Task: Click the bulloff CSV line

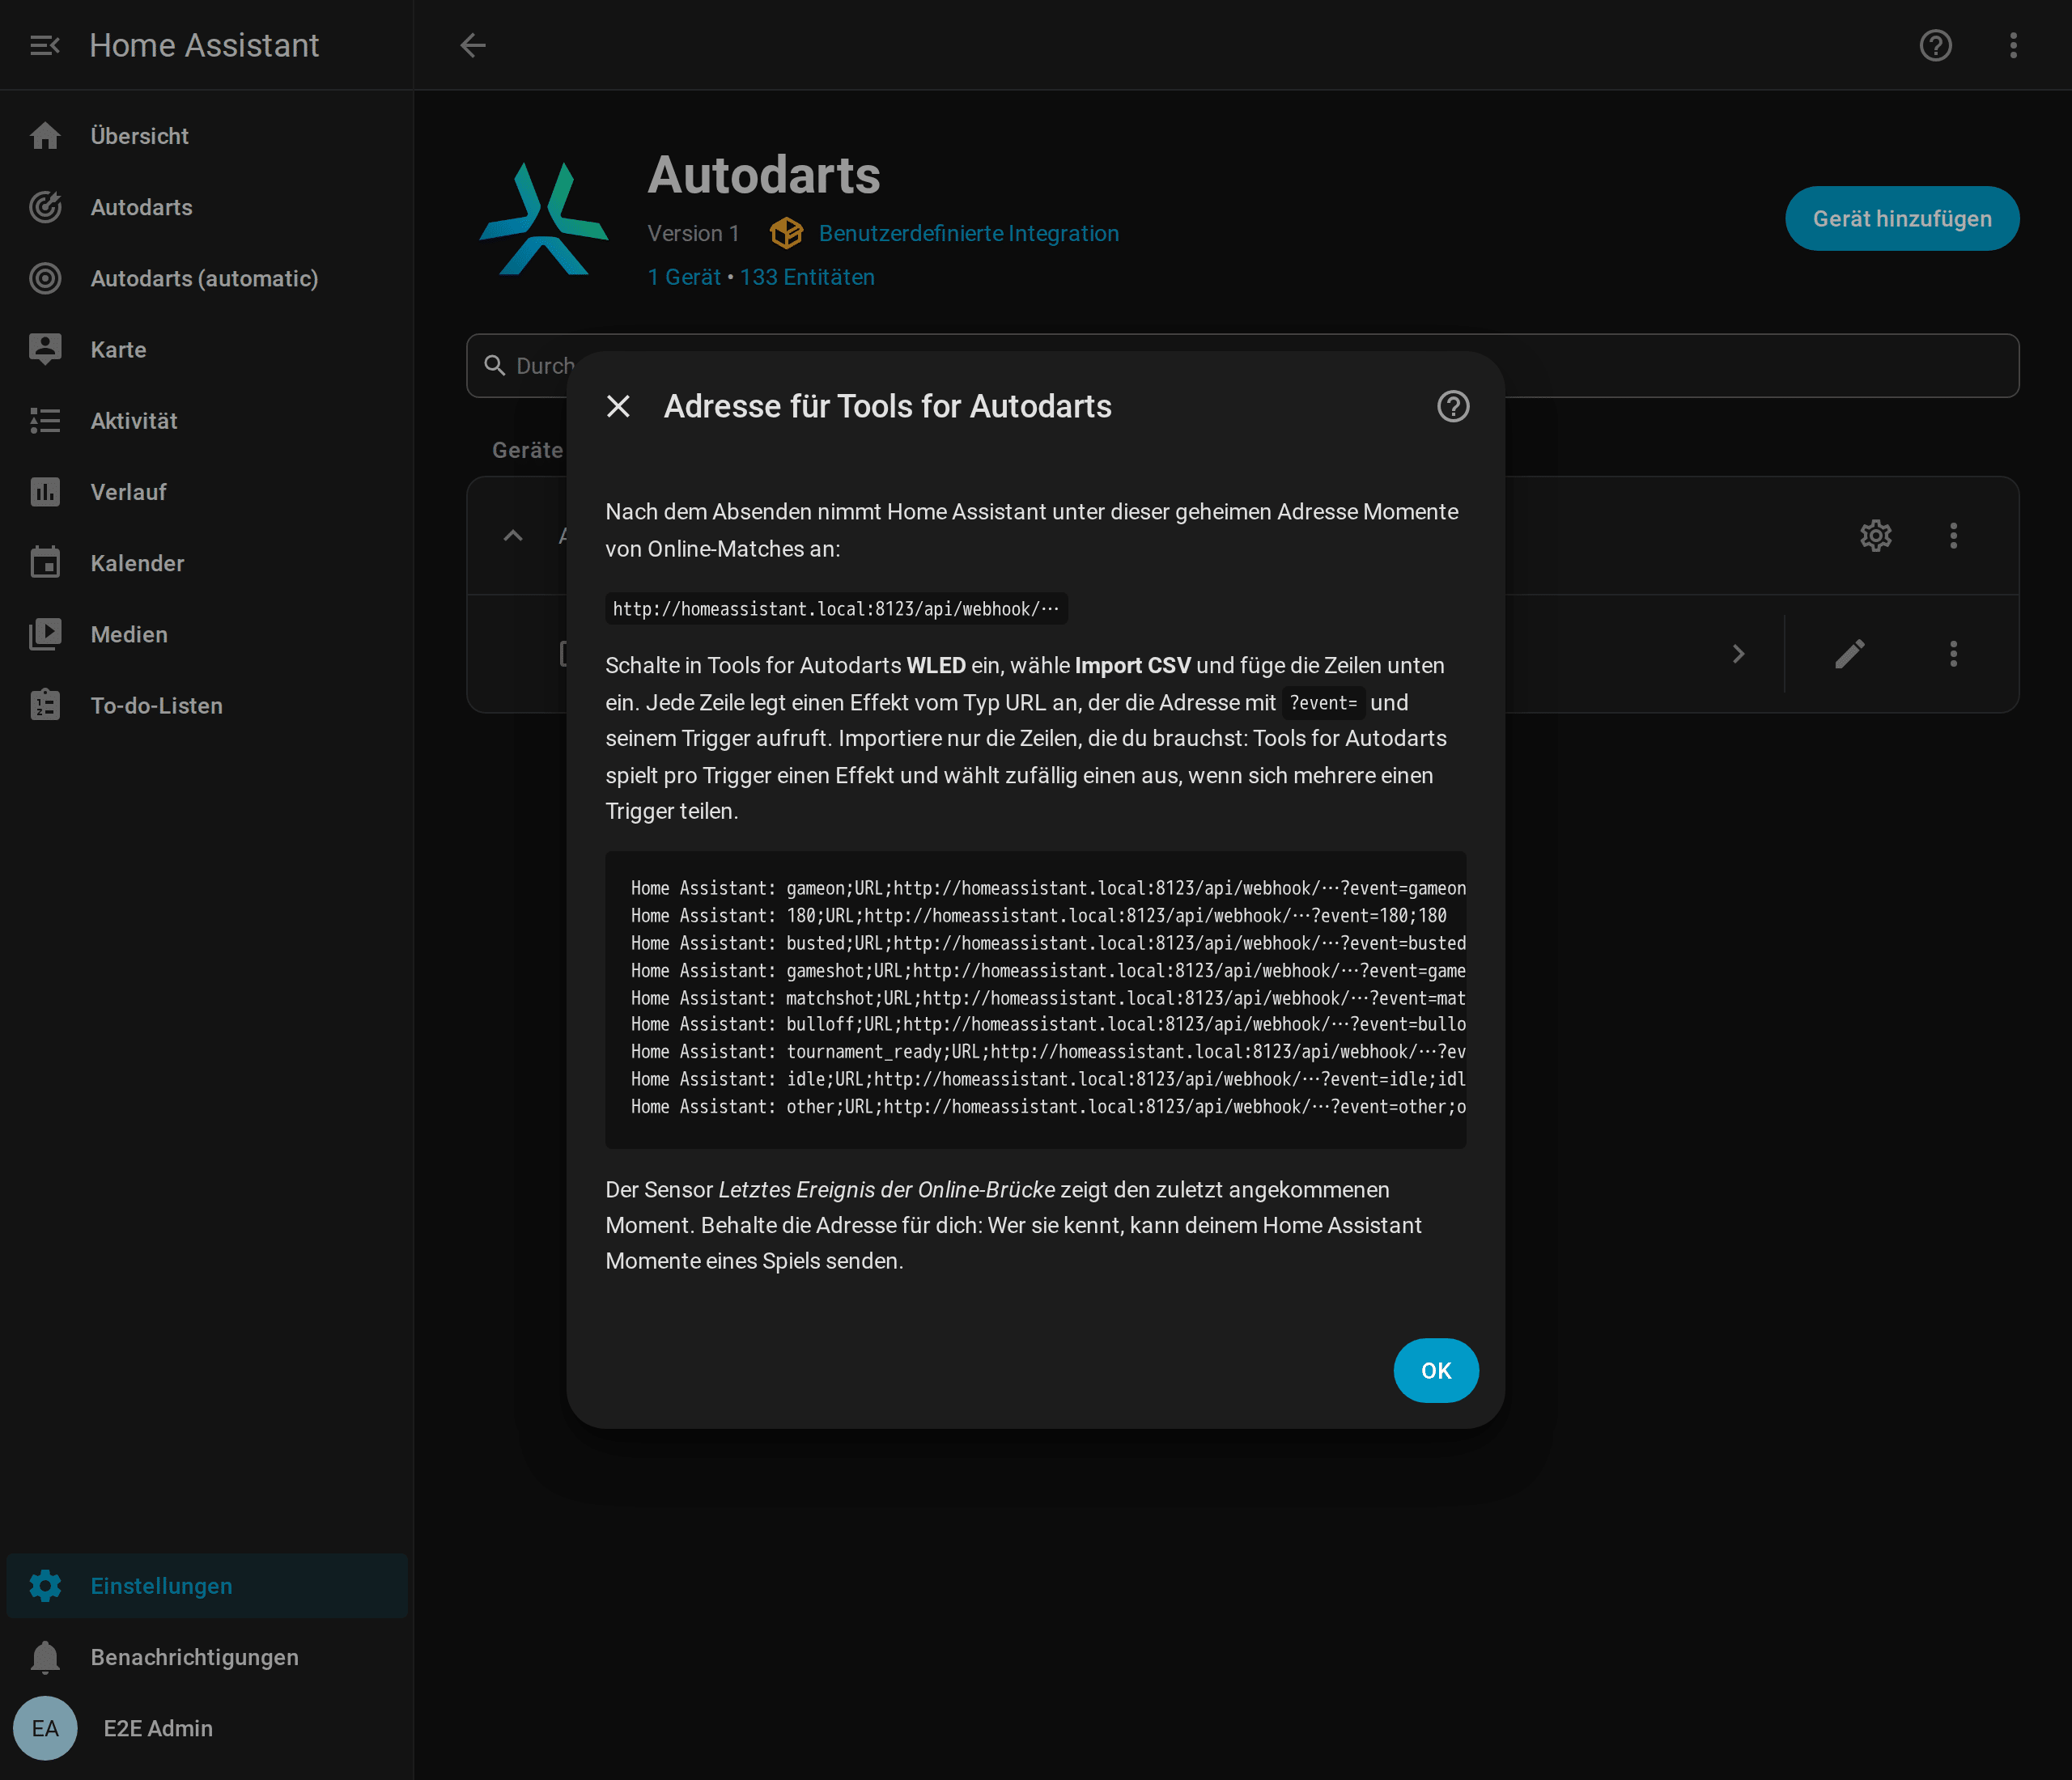Action: pos(1048,1024)
